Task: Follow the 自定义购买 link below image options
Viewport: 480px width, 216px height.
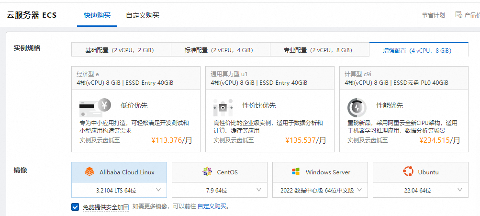Action: point(212,206)
